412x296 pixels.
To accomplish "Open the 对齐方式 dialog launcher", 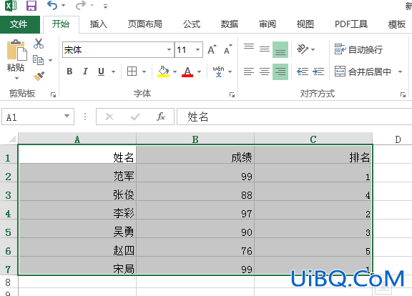I will tap(403, 94).
